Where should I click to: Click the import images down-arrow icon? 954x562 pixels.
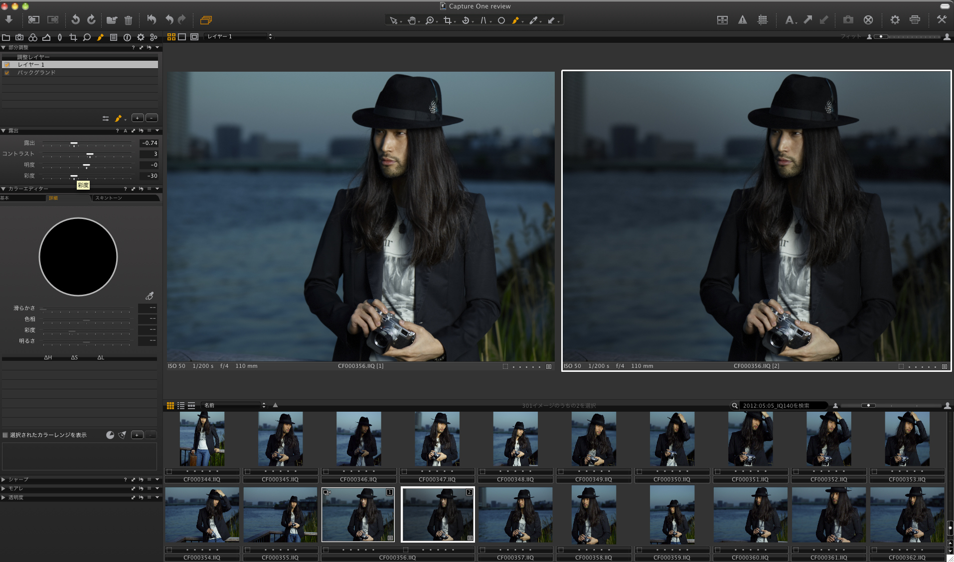(8, 20)
